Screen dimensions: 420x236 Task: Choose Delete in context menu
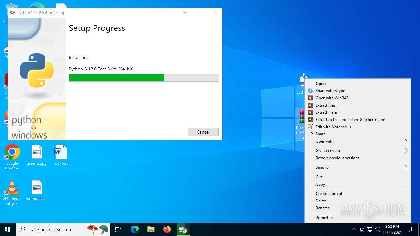pos(358,201)
